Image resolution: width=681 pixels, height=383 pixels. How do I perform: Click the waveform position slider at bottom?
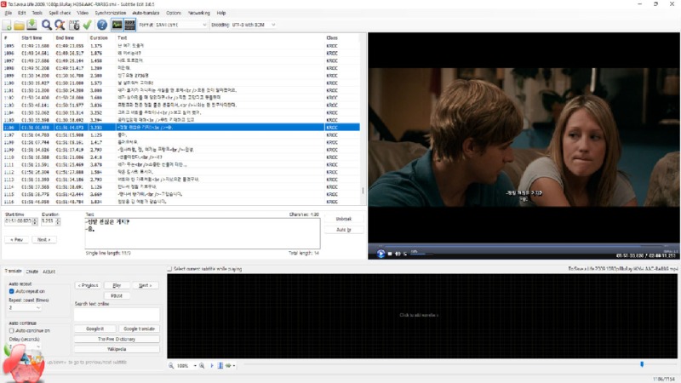(641, 365)
